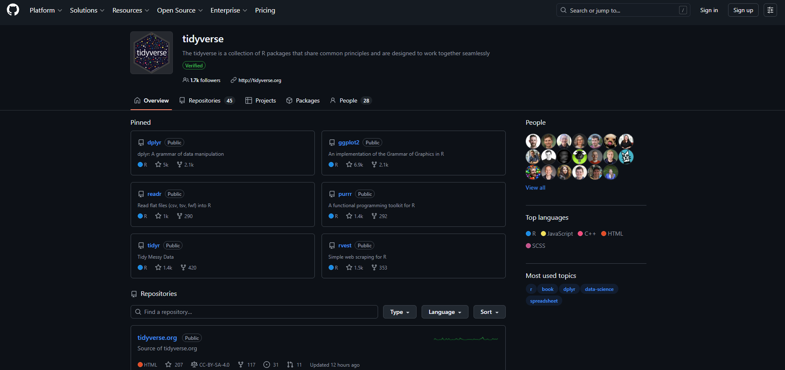Click the Sign up button
The height and width of the screenshot is (370, 785).
click(x=743, y=10)
